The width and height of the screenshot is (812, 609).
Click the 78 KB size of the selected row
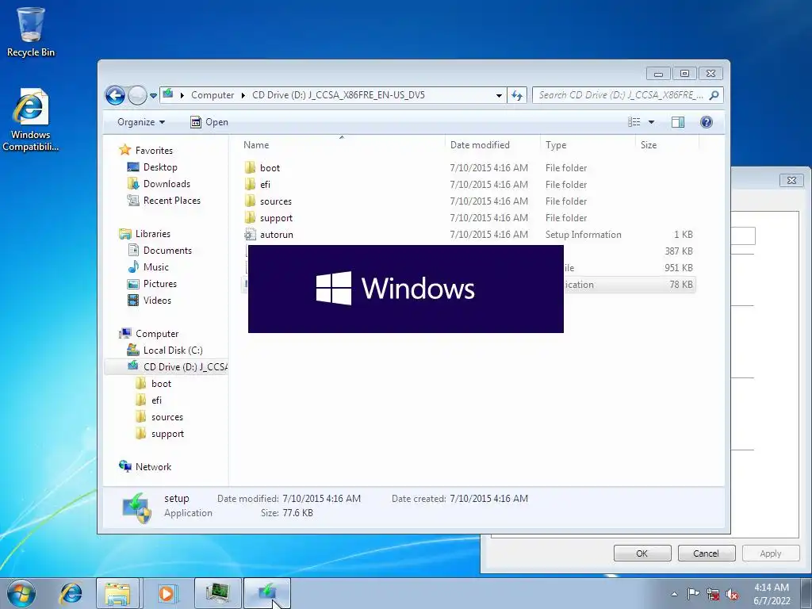coord(680,285)
